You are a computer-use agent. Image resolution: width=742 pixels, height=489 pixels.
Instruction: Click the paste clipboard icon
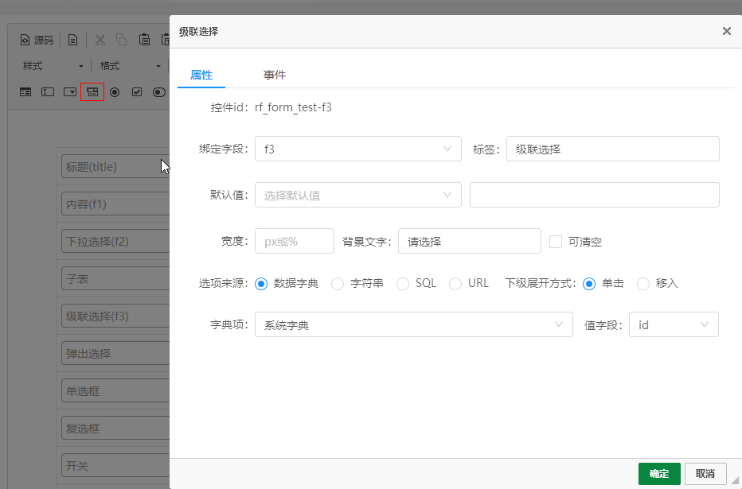tap(144, 41)
